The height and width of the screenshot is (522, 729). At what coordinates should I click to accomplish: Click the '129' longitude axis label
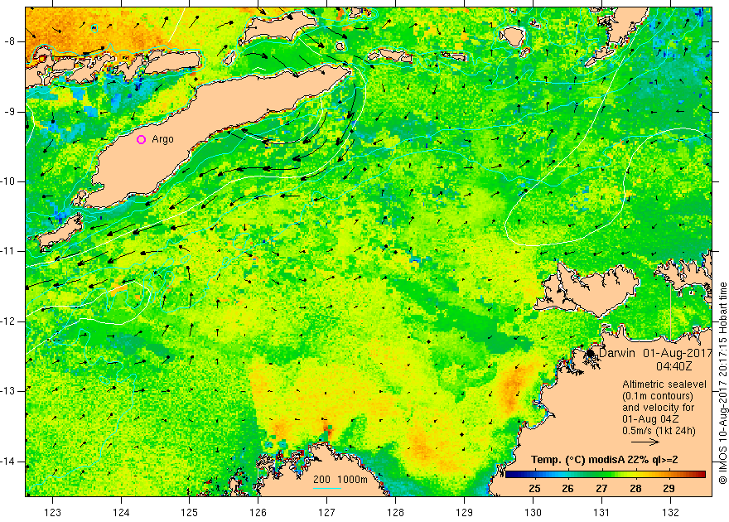pos(465,513)
